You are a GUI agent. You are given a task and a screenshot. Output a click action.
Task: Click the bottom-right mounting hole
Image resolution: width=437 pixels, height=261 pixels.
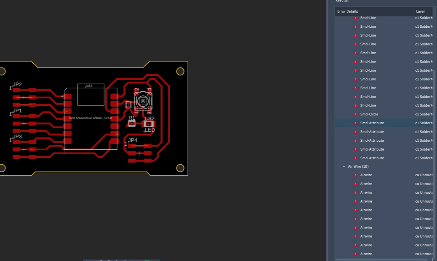coord(180,168)
